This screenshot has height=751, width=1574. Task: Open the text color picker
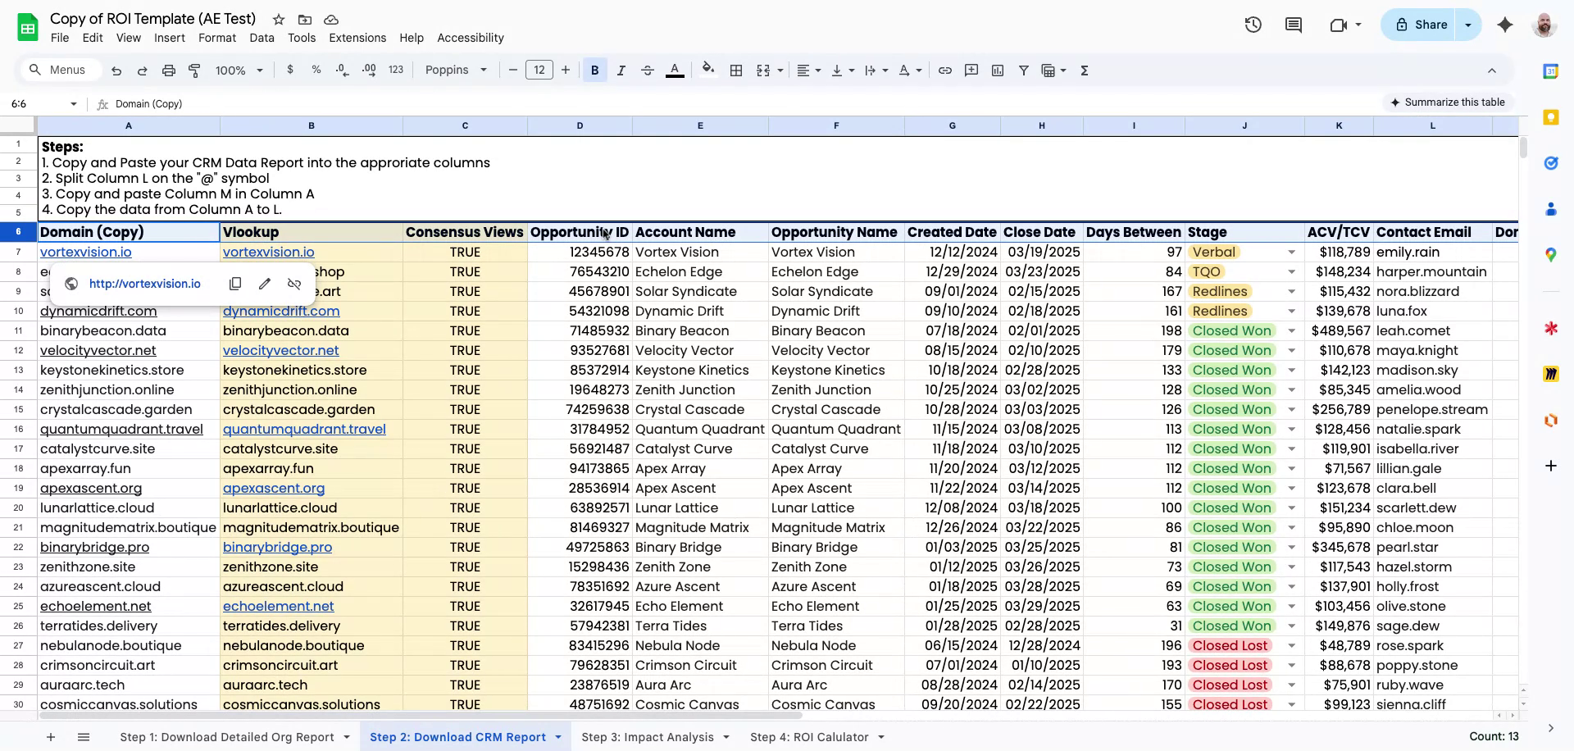[x=675, y=70]
